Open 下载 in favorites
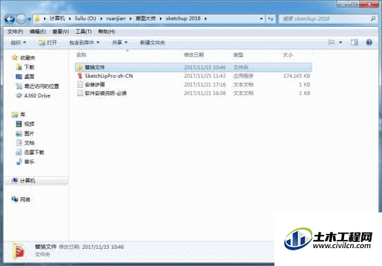The image size is (382, 266). tap(29, 67)
